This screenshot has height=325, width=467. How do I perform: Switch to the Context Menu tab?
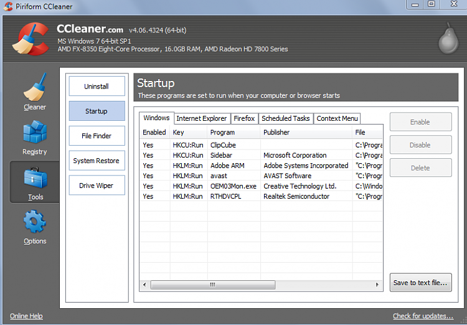click(337, 118)
